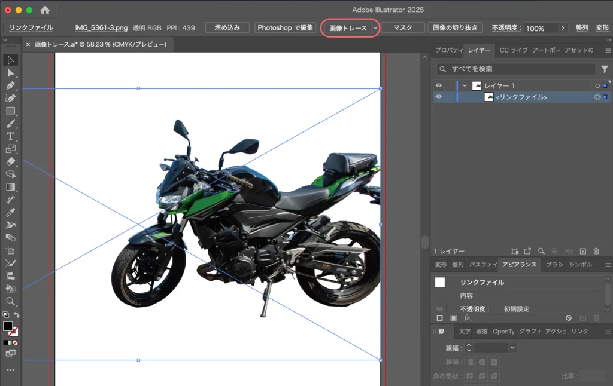Click the black fill color swatch
The image size is (613, 386).
coord(8,326)
